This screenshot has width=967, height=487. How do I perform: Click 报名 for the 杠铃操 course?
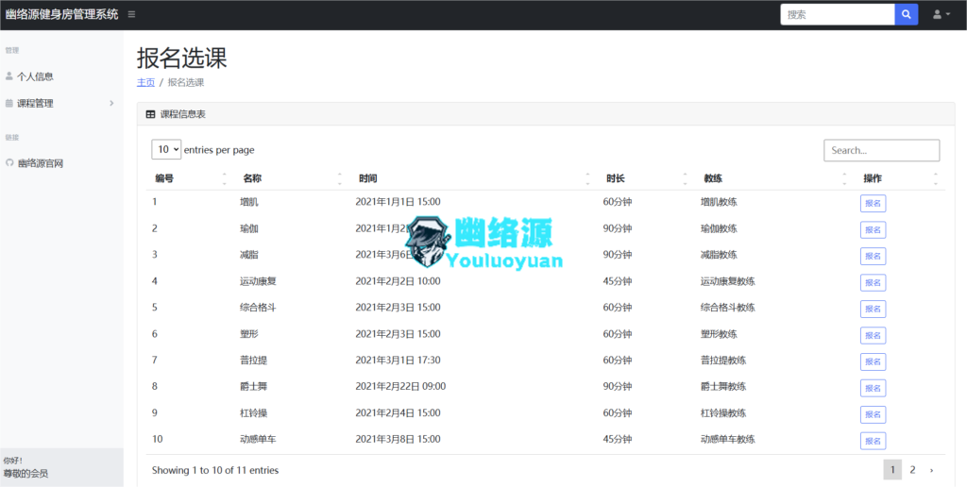pyautogui.click(x=873, y=414)
